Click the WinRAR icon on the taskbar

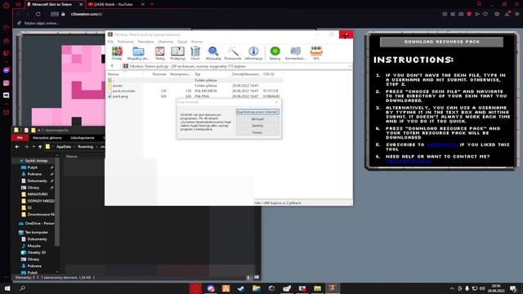tap(333, 288)
